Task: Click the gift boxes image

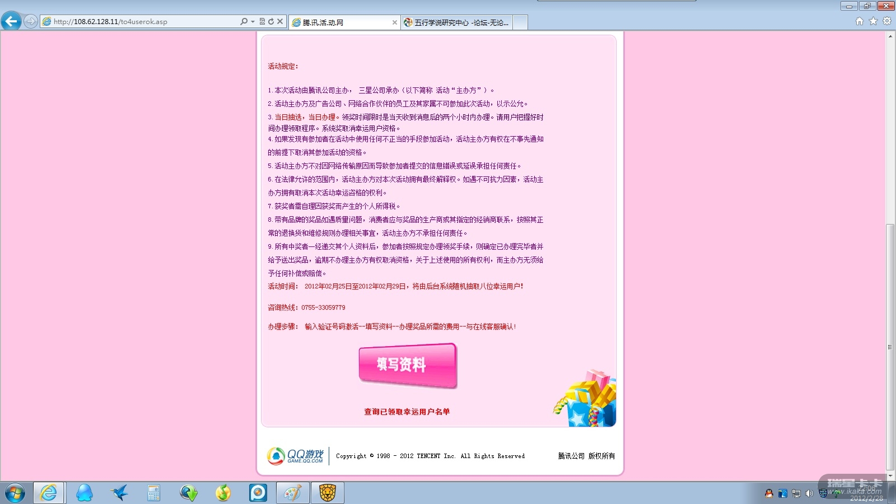Action: click(x=586, y=398)
